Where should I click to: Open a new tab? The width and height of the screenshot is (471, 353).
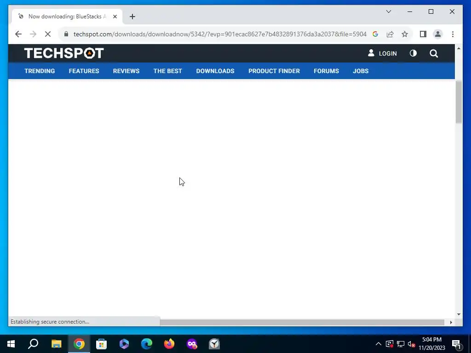coord(132,17)
